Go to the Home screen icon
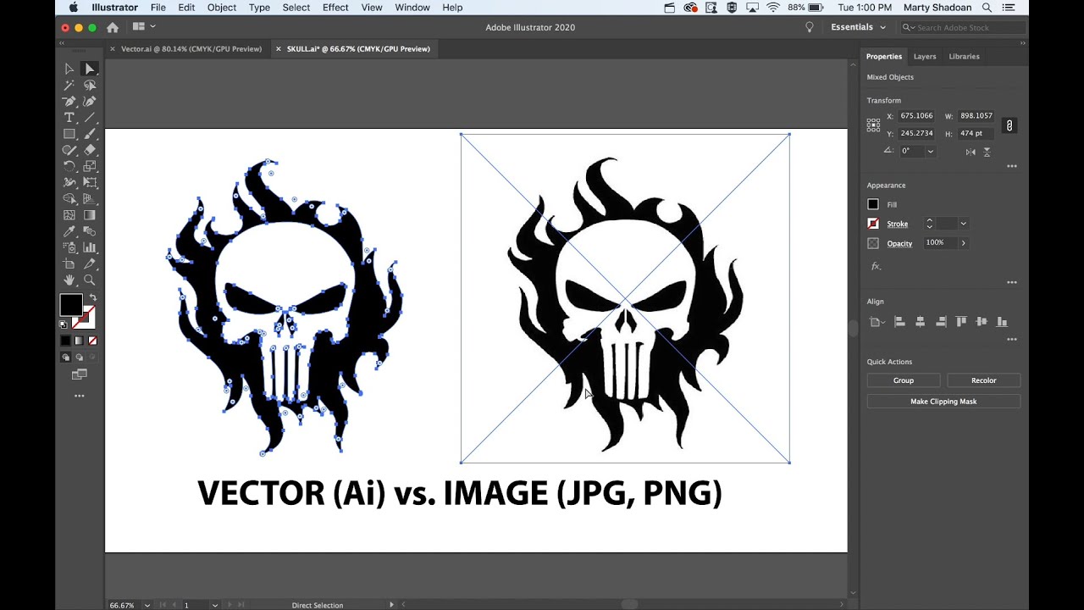Viewport: 1084px width, 610px height. coord(112,27)
